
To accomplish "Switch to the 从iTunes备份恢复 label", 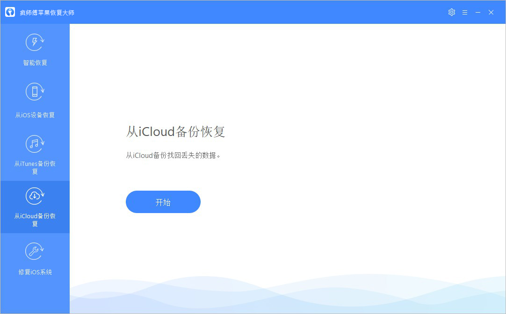I will tap(35, 167).
